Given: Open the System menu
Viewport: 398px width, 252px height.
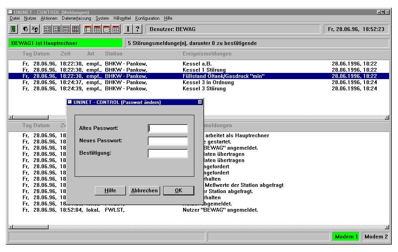Looking at the screenshot, I should click(102, 18).
